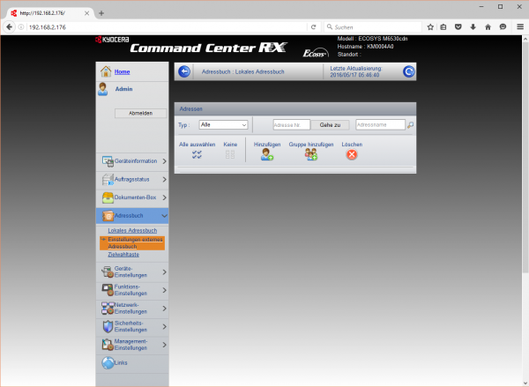The width and height of the screenshot is (529, 387).
Task: Open the Auftragsstatus menu item
Action: (x=132, y=180)
